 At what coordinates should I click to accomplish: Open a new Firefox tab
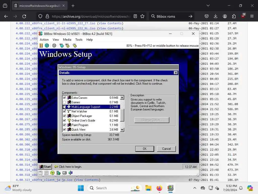tap(73, 6)
